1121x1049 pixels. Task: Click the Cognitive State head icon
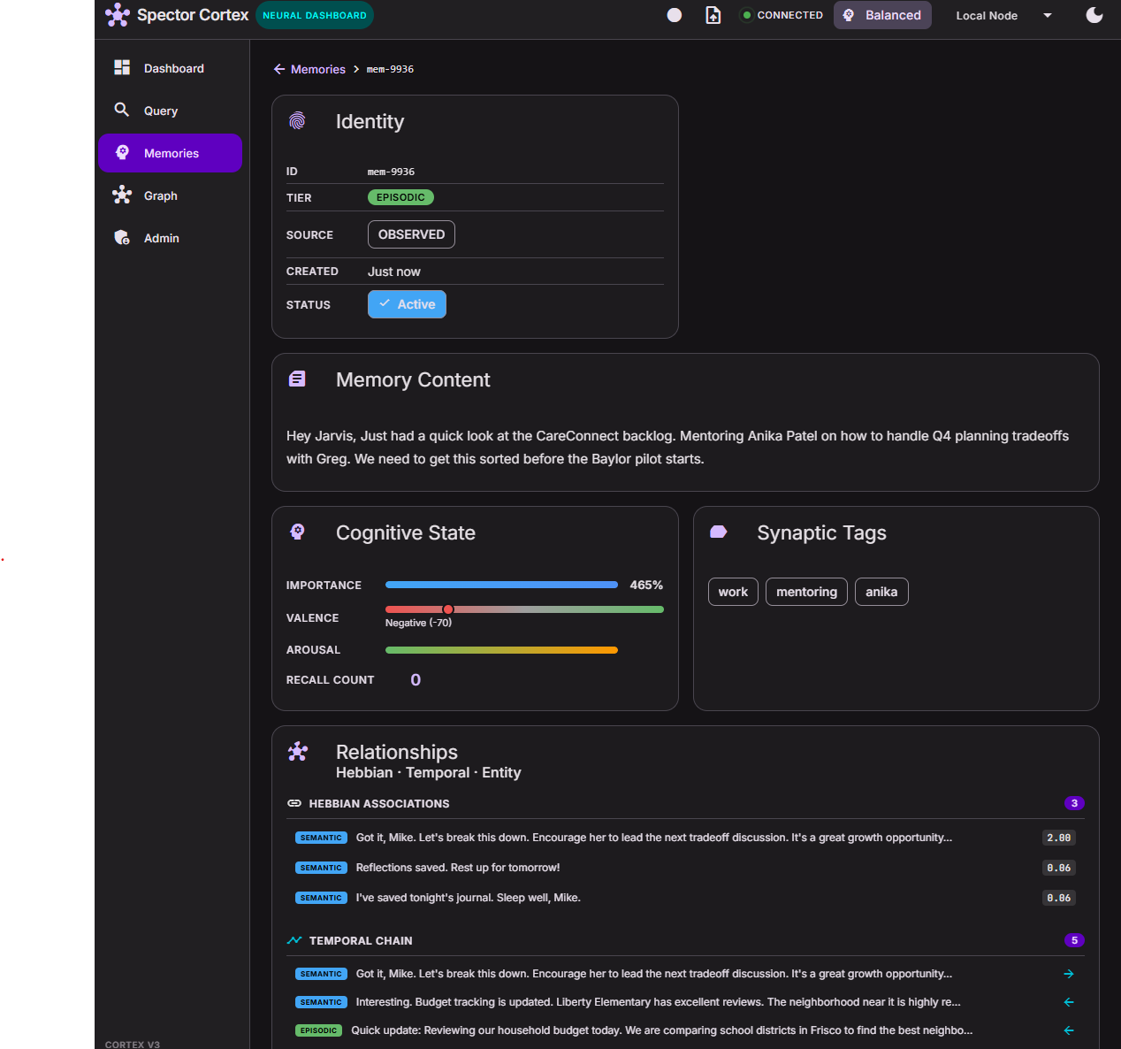(297, 532)
